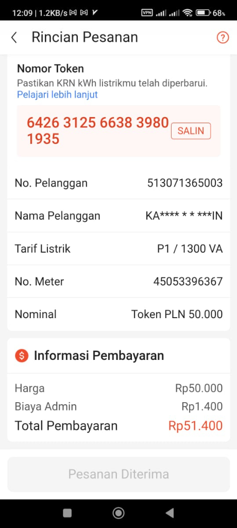The width and height of the screenshot is (237, 528).
Task: Tap the orange dollar coin icon
Action: 22,356
